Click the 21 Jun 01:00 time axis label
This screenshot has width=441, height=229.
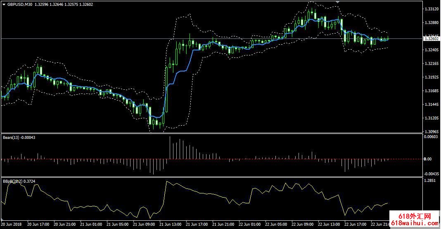click(x=91, y=224)
